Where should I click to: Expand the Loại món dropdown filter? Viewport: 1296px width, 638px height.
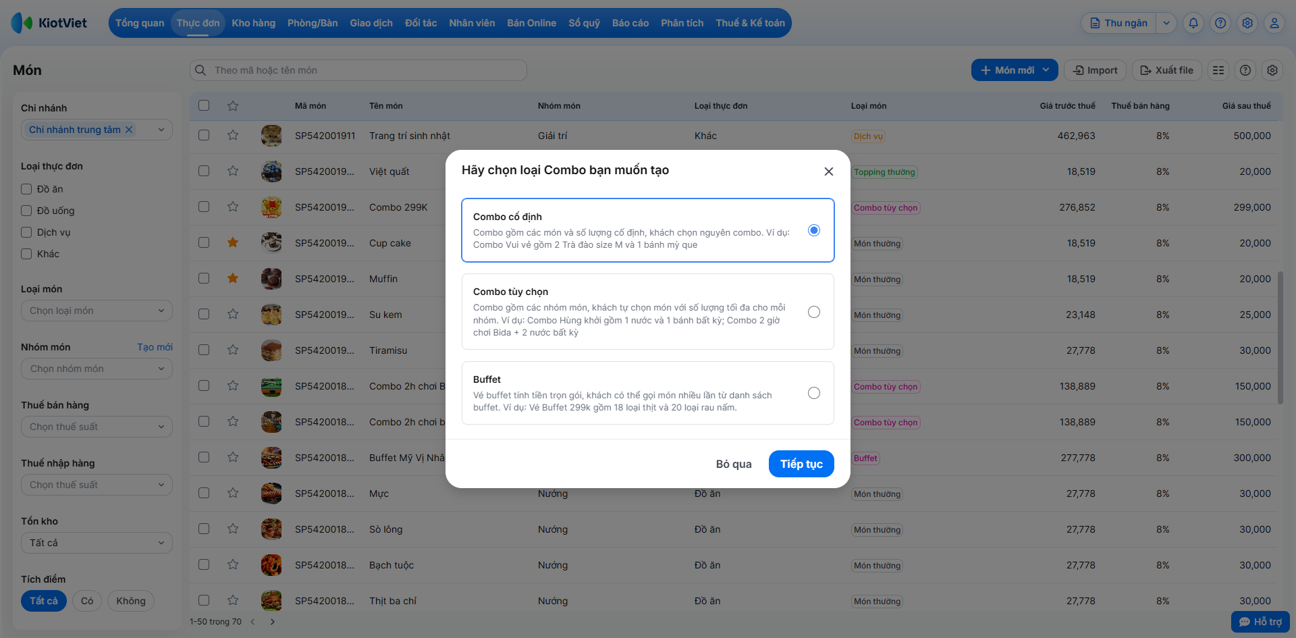coord(97,311)
